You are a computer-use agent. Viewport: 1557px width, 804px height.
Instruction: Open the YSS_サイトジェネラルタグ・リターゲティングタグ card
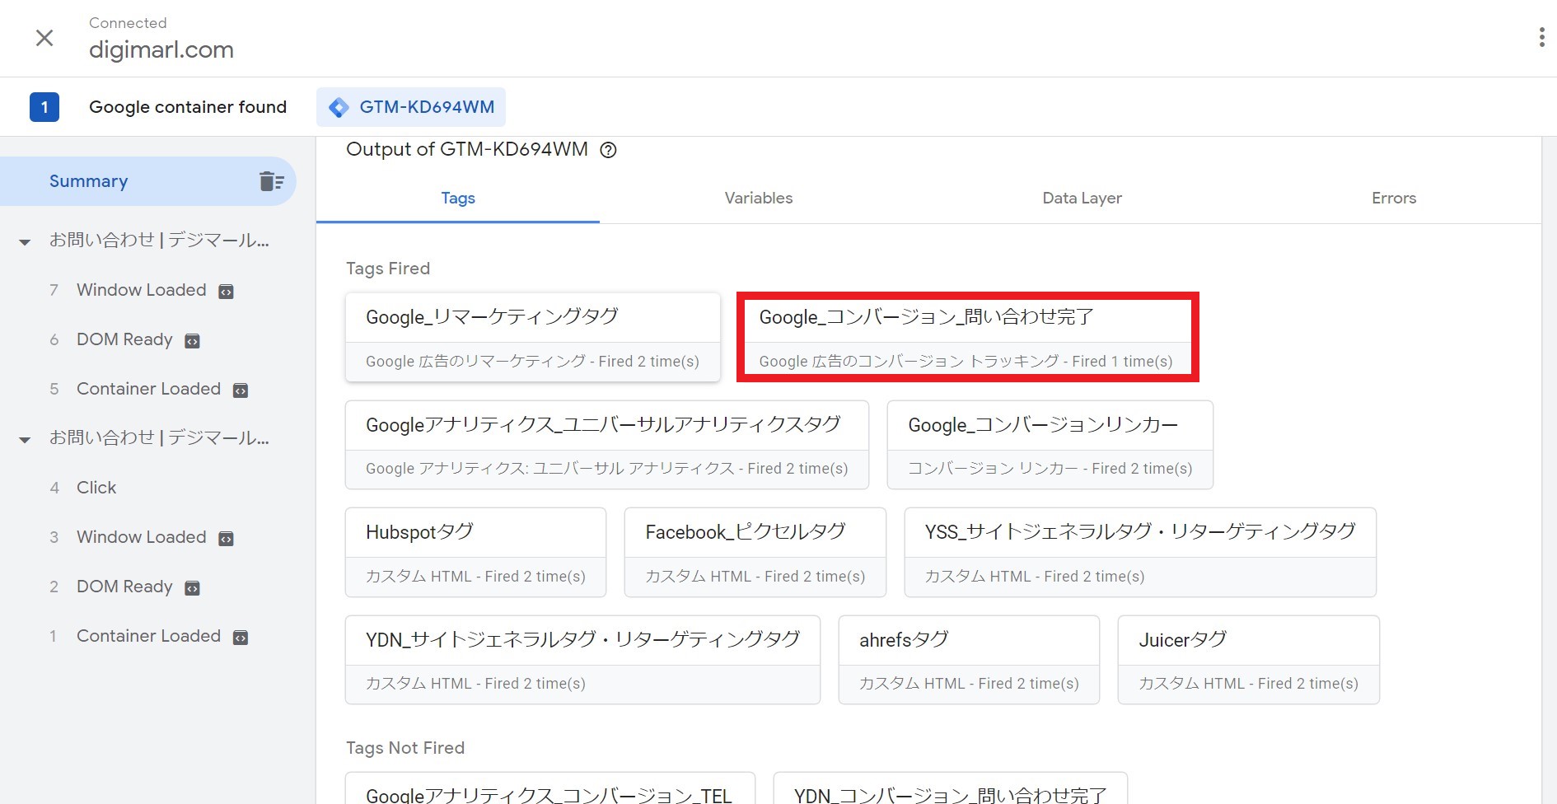[x=1140, y=553]
